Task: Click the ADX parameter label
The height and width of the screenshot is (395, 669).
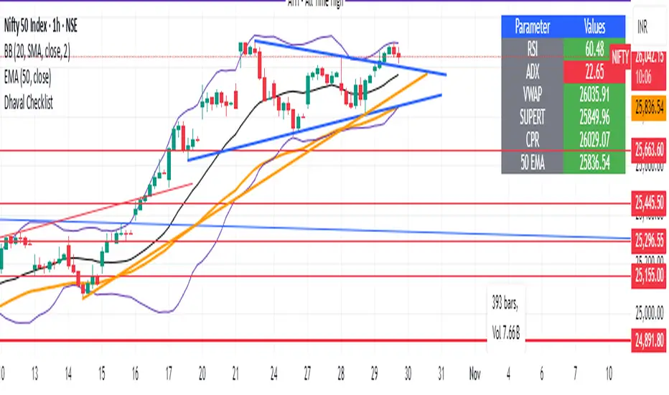Action: click(x=533, y=72)
